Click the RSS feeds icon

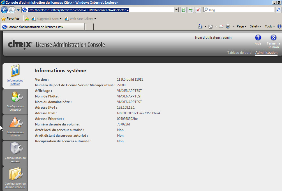click(211, 27)
